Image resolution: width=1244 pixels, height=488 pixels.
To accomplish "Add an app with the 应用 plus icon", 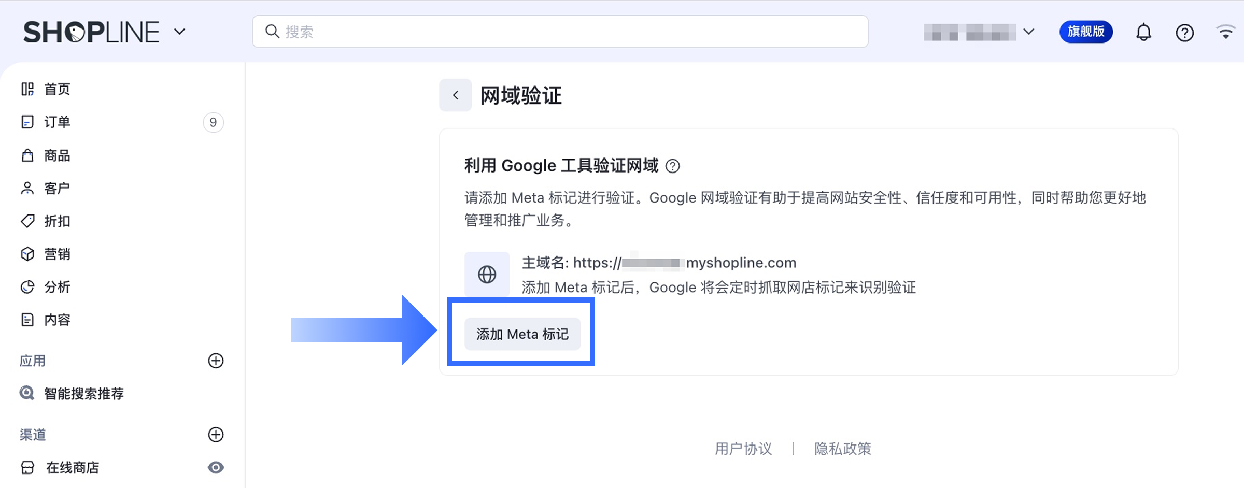I will click(x=216, y=361).
